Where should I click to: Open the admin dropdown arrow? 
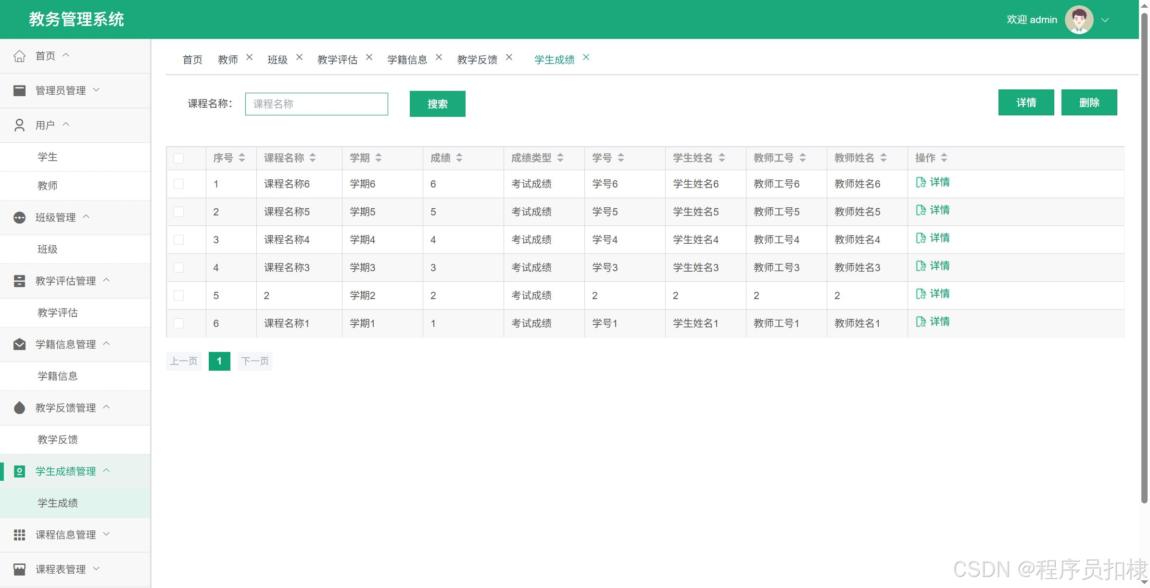[x=1105, y=20]
